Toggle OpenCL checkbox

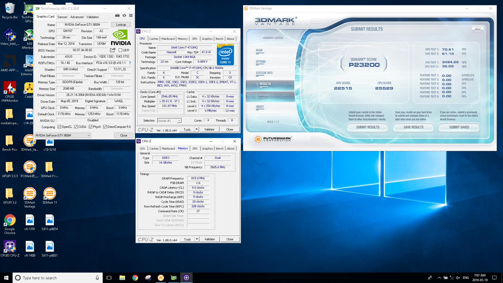(x=59, y=127)
